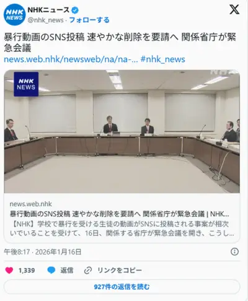248x301 pixels.
Task: Click the 返信 reply label
Action: [x=67, y=270]
